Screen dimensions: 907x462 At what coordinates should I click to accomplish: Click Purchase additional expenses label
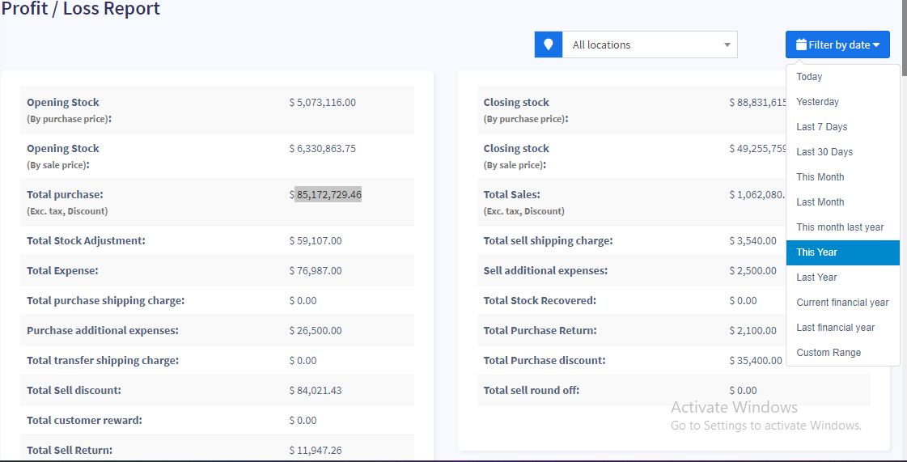tap(103, 331)
